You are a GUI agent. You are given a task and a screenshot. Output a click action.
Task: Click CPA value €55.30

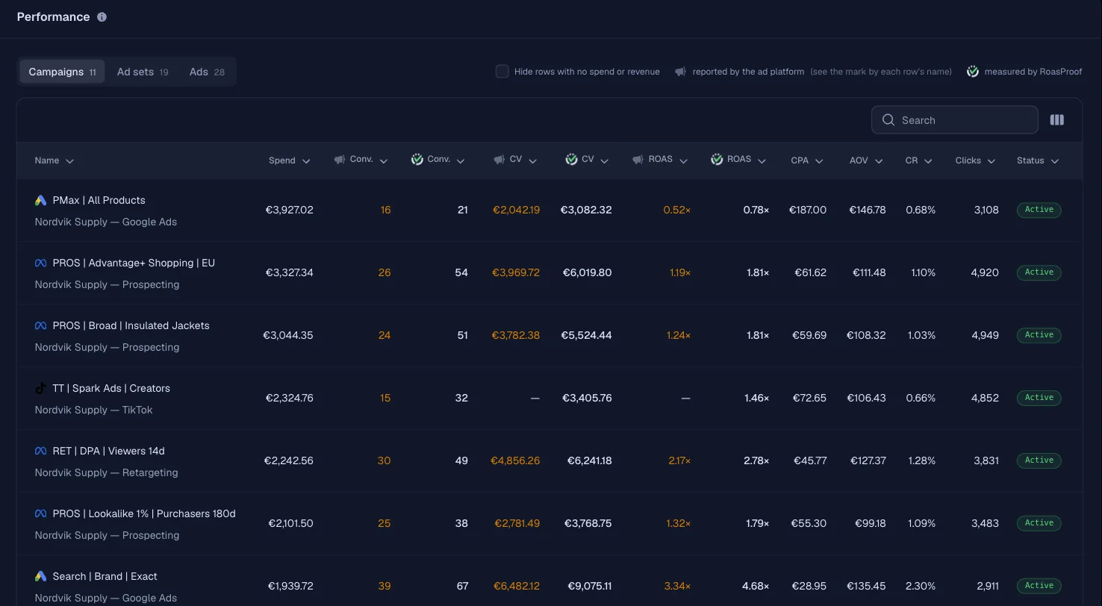tap(809, 524)
